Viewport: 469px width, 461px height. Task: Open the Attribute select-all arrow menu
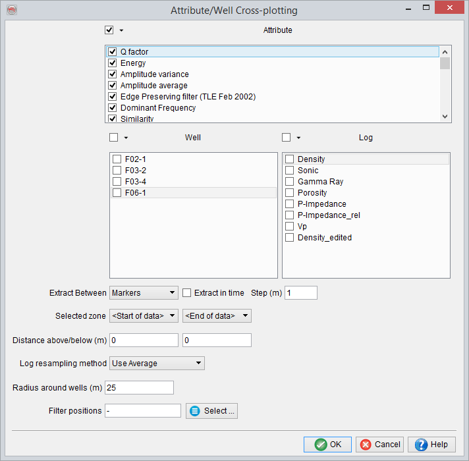tap(121, 30)
